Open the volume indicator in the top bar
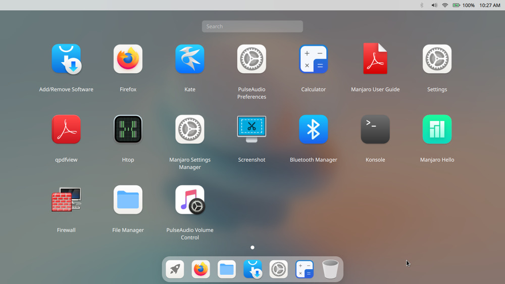 click(x=434, y=5)
